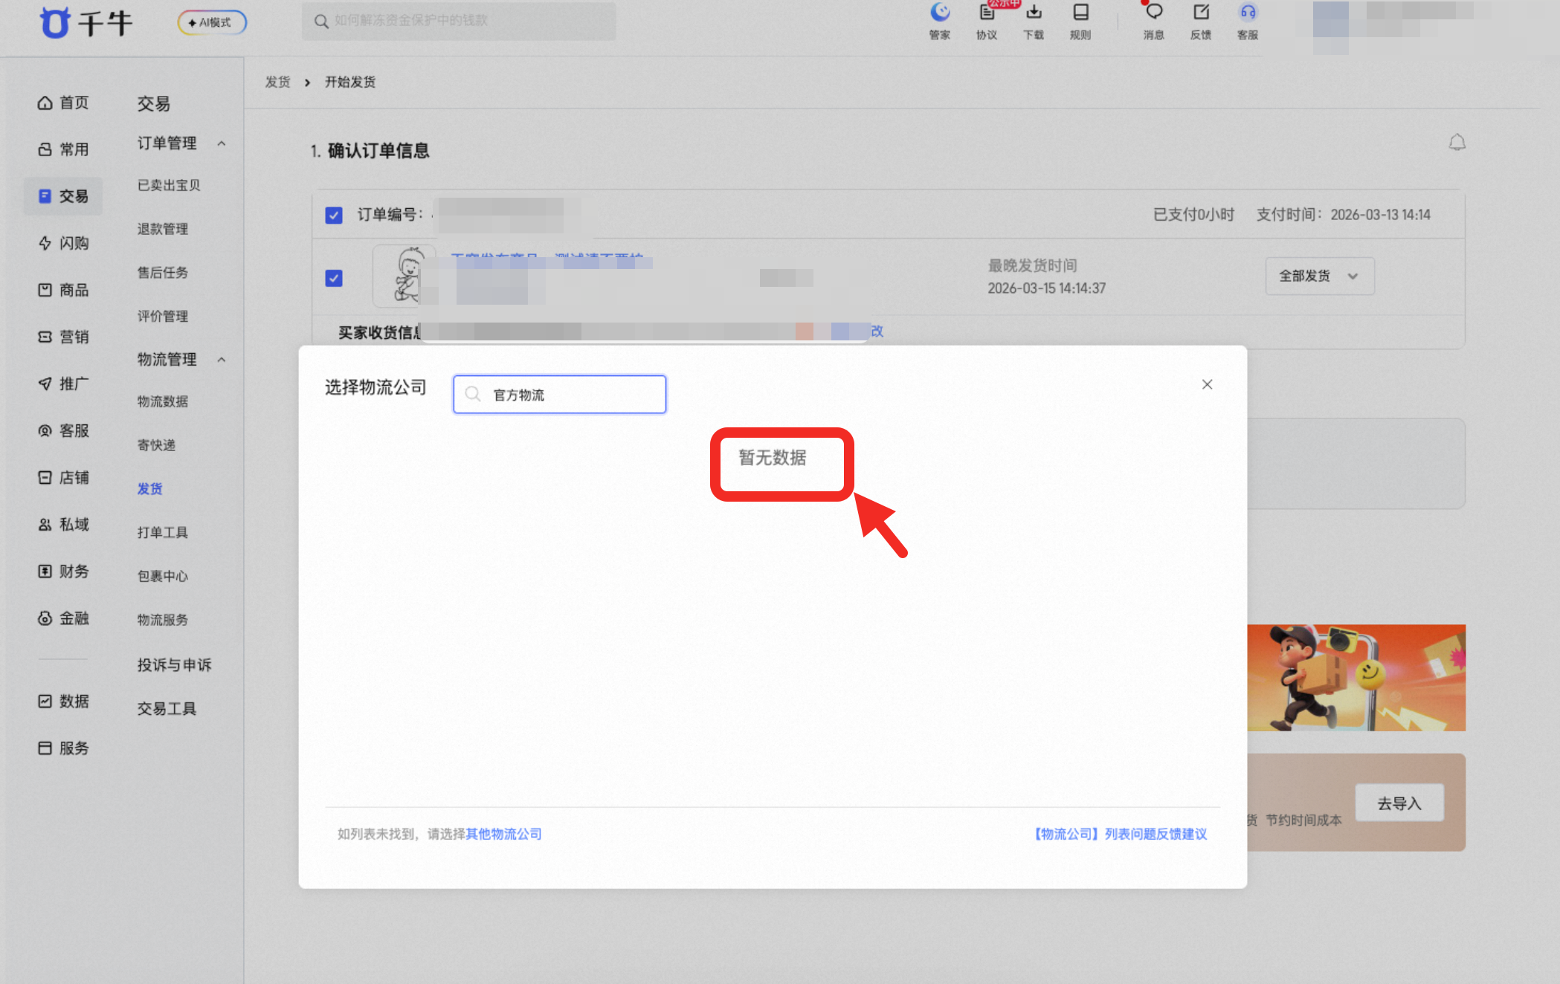1560x984 pixels.
Task: Click the magnifier icon in logistics search
Action: 473,395
